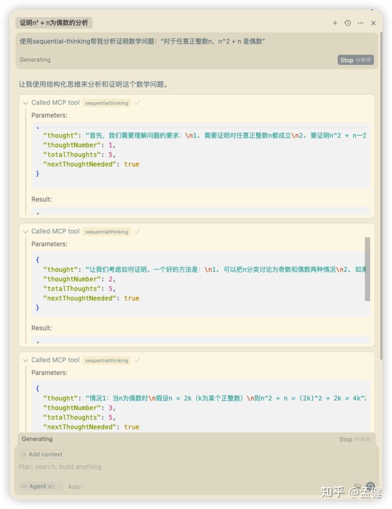The width and height of the screenshot is (392, 509).
Task: Open the Agent mode dropdown
Action: [x=41, y=486]
